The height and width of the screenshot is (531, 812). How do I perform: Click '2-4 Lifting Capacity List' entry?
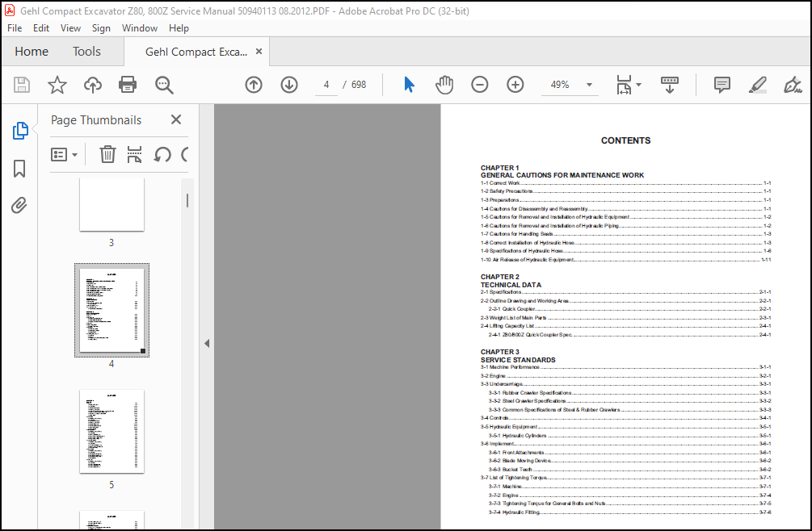[625, 326]
